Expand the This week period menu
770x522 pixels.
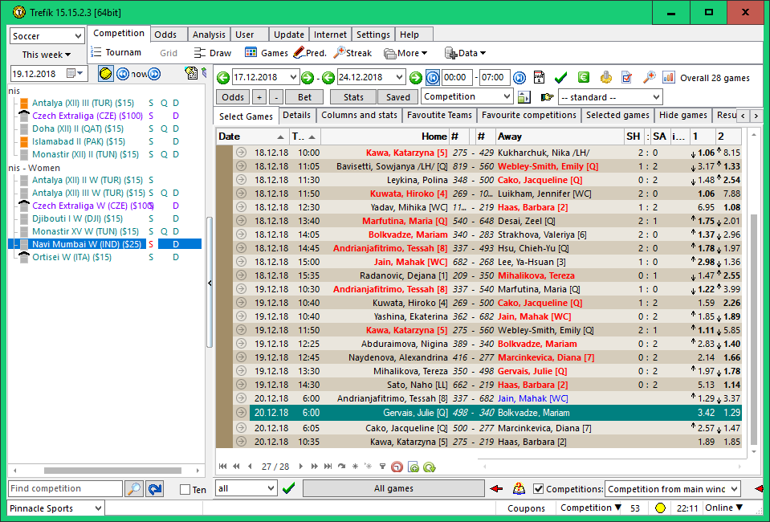coord(46,55)
